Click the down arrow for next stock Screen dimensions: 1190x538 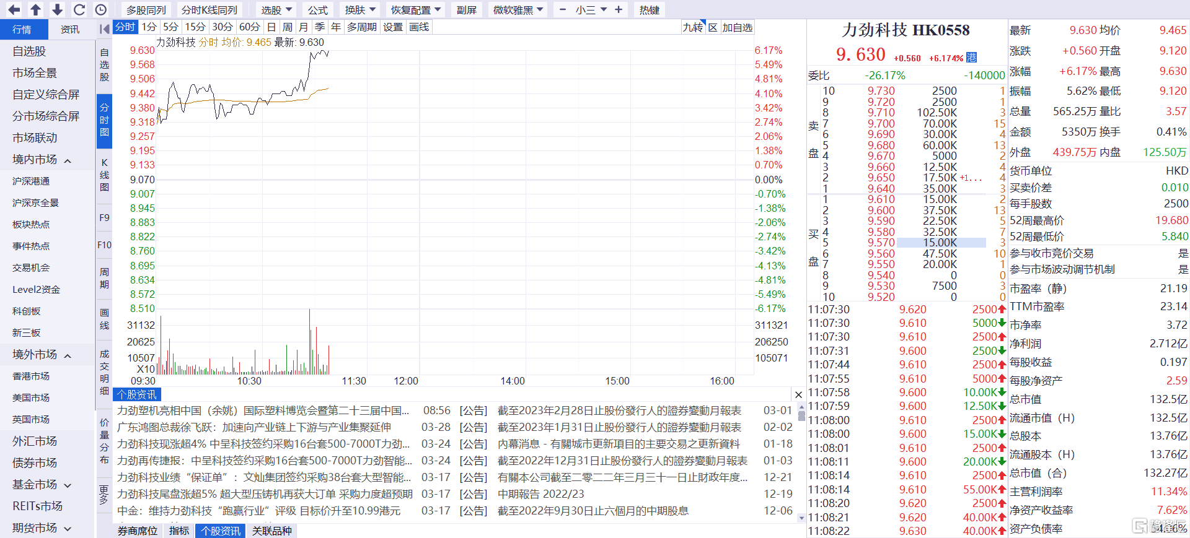58,10
